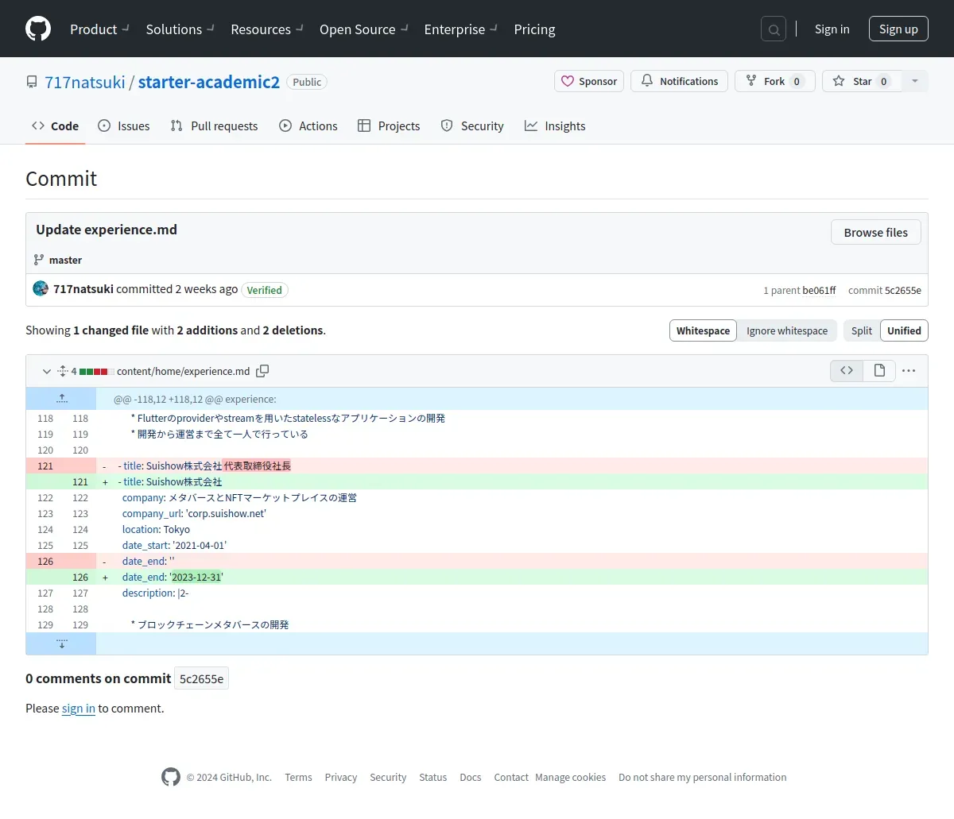
Task: Enable Ignore whitespace option
Action: pos(786,330)
